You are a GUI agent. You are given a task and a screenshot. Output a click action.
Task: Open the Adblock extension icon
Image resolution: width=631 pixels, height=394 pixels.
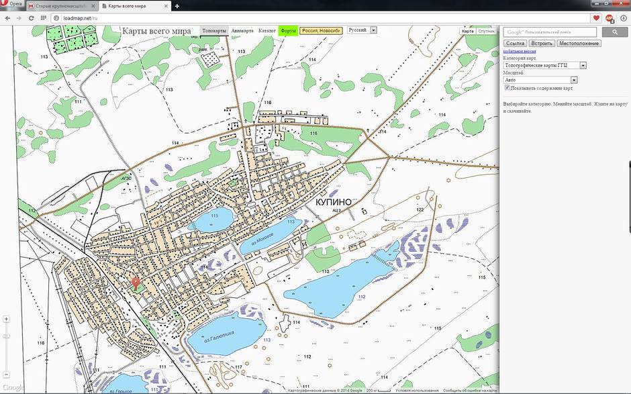[610, 18]
